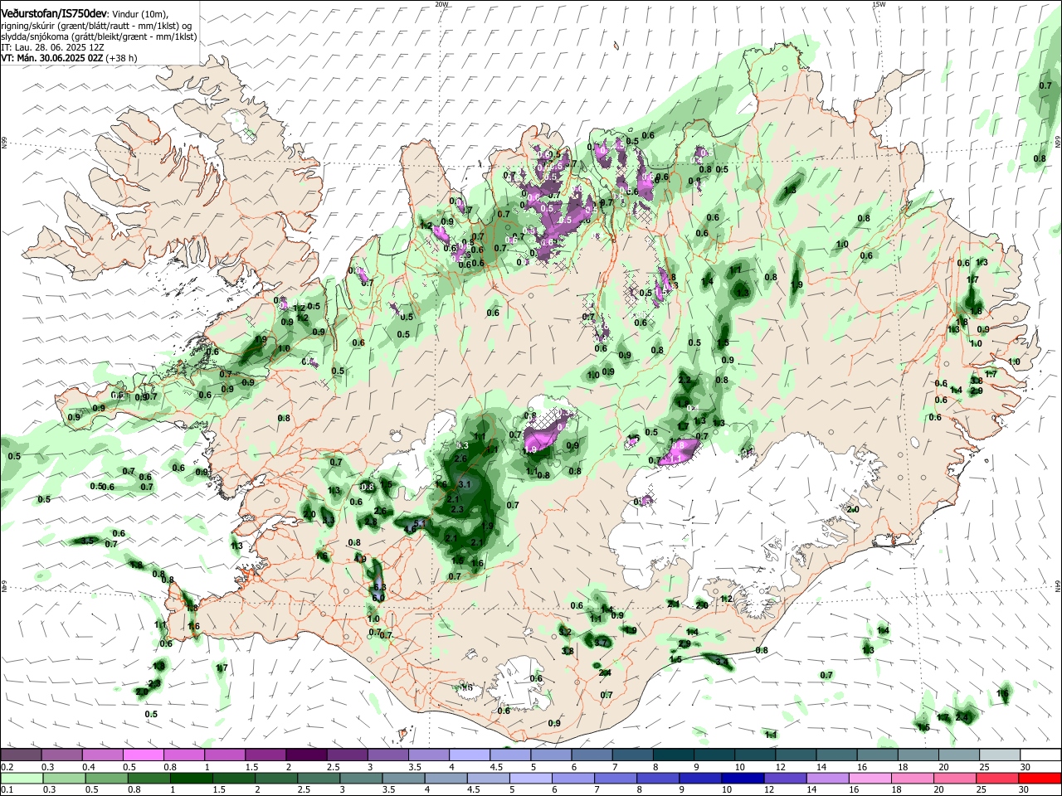Pick the palest green 0.1 swatch in rain scale
Screen dimensions: 1062x796
[x=22, y=779]
